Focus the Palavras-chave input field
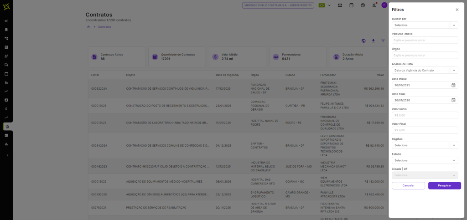467x220 pixels. (x=425, y=40)
